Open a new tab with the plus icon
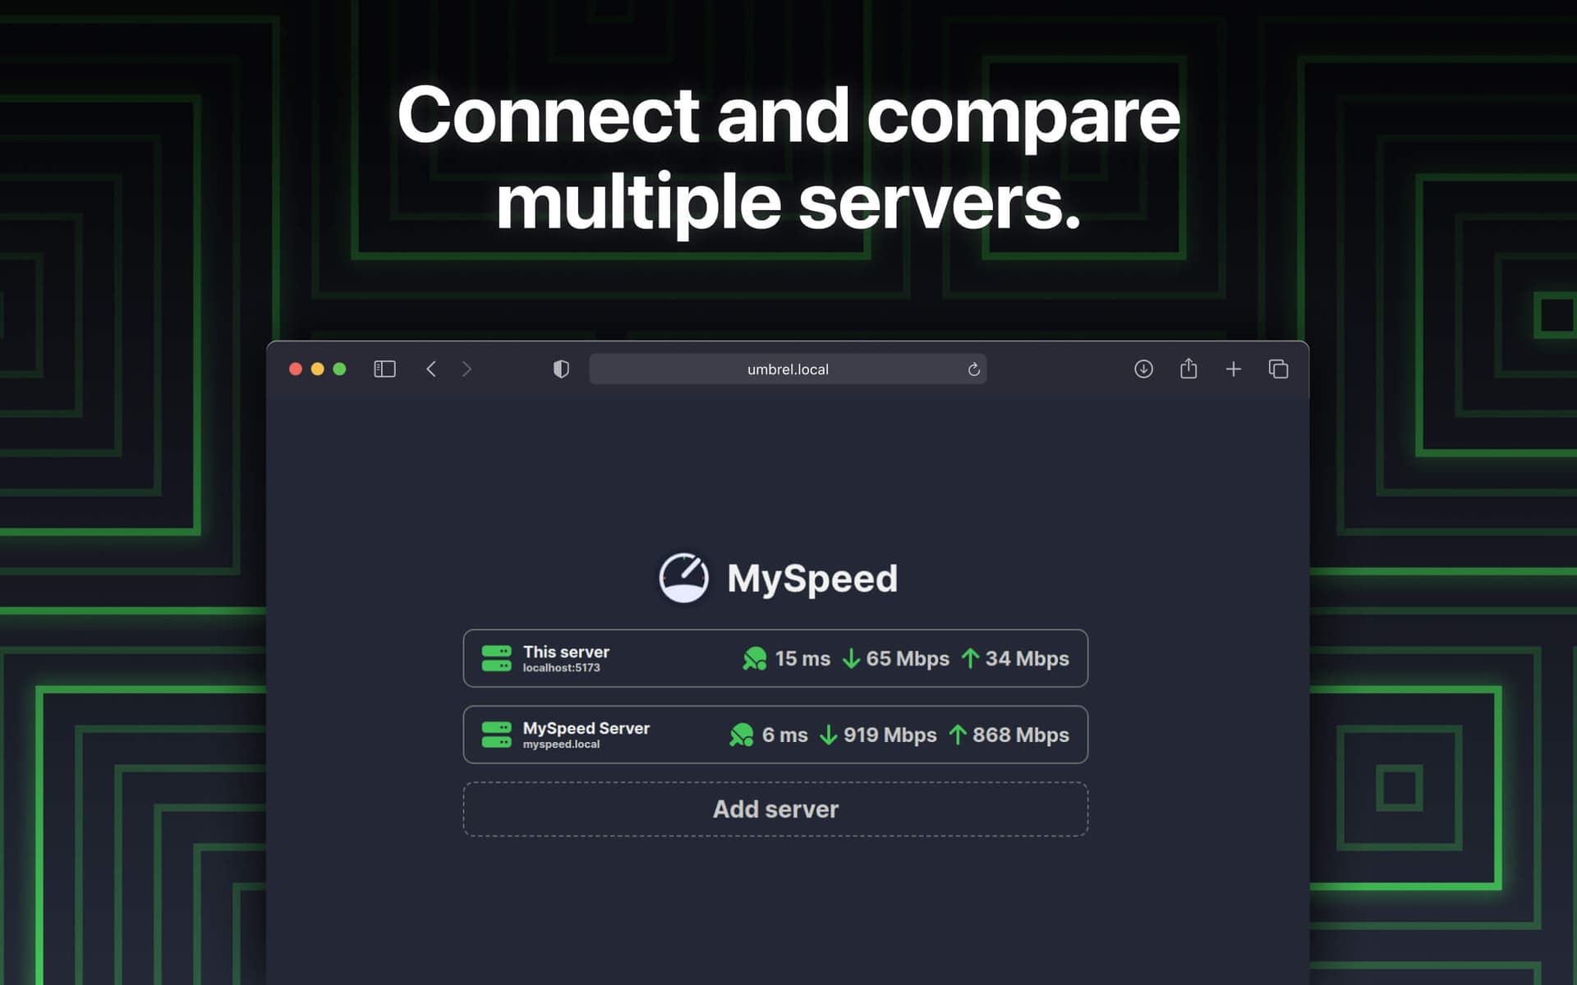Viewport: 1577px width, 985px height. (x=1233, y=369)
